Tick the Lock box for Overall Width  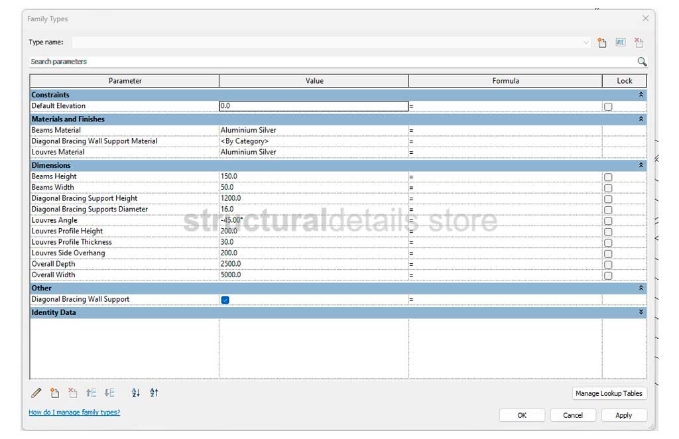[x=608, y=275]
